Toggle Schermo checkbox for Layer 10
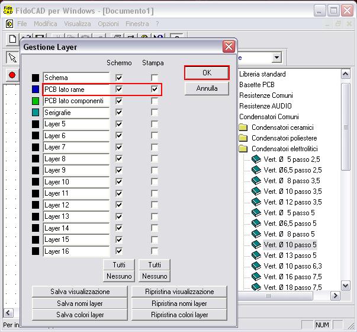This screenshot has width=357, height=332. coord(119,182)
